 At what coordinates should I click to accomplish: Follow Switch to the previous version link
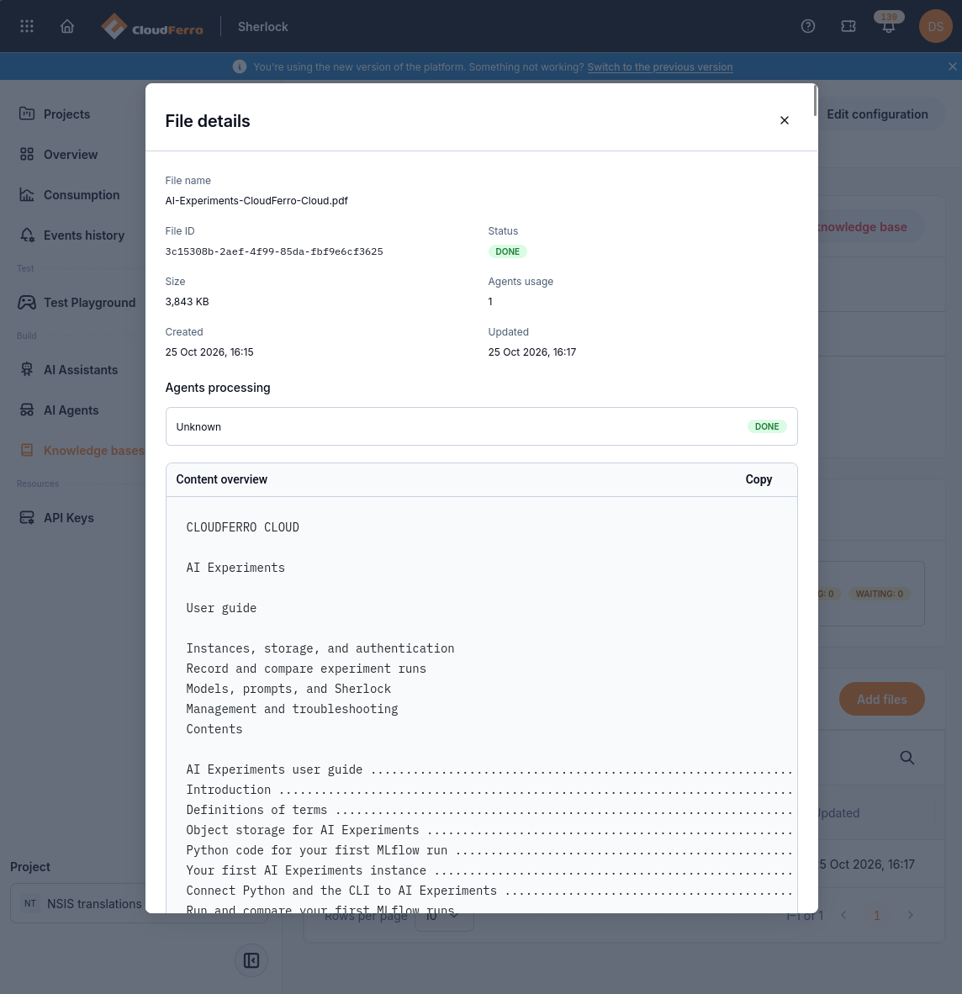[660, 66]
